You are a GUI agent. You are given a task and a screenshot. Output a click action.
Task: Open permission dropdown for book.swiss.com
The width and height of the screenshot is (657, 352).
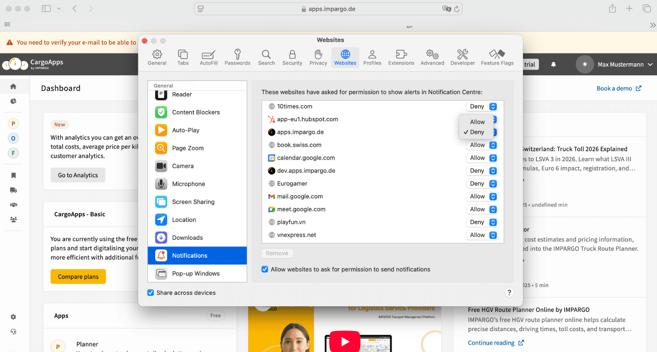pos(482,145)
